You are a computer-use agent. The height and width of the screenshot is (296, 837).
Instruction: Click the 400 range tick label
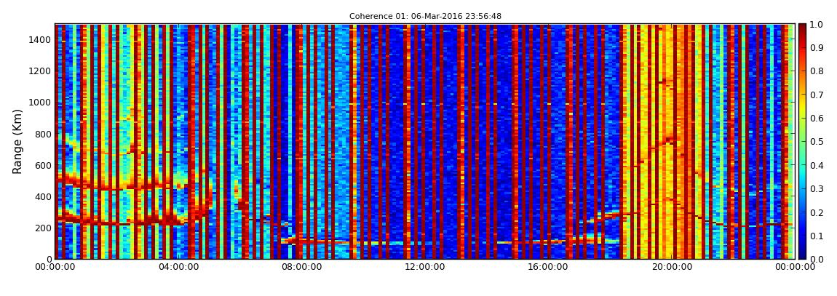[x=44, y=197]
